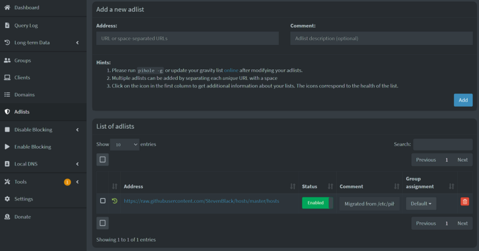Check the StevenBlack adlist row checkbox

tap(103, 201)
